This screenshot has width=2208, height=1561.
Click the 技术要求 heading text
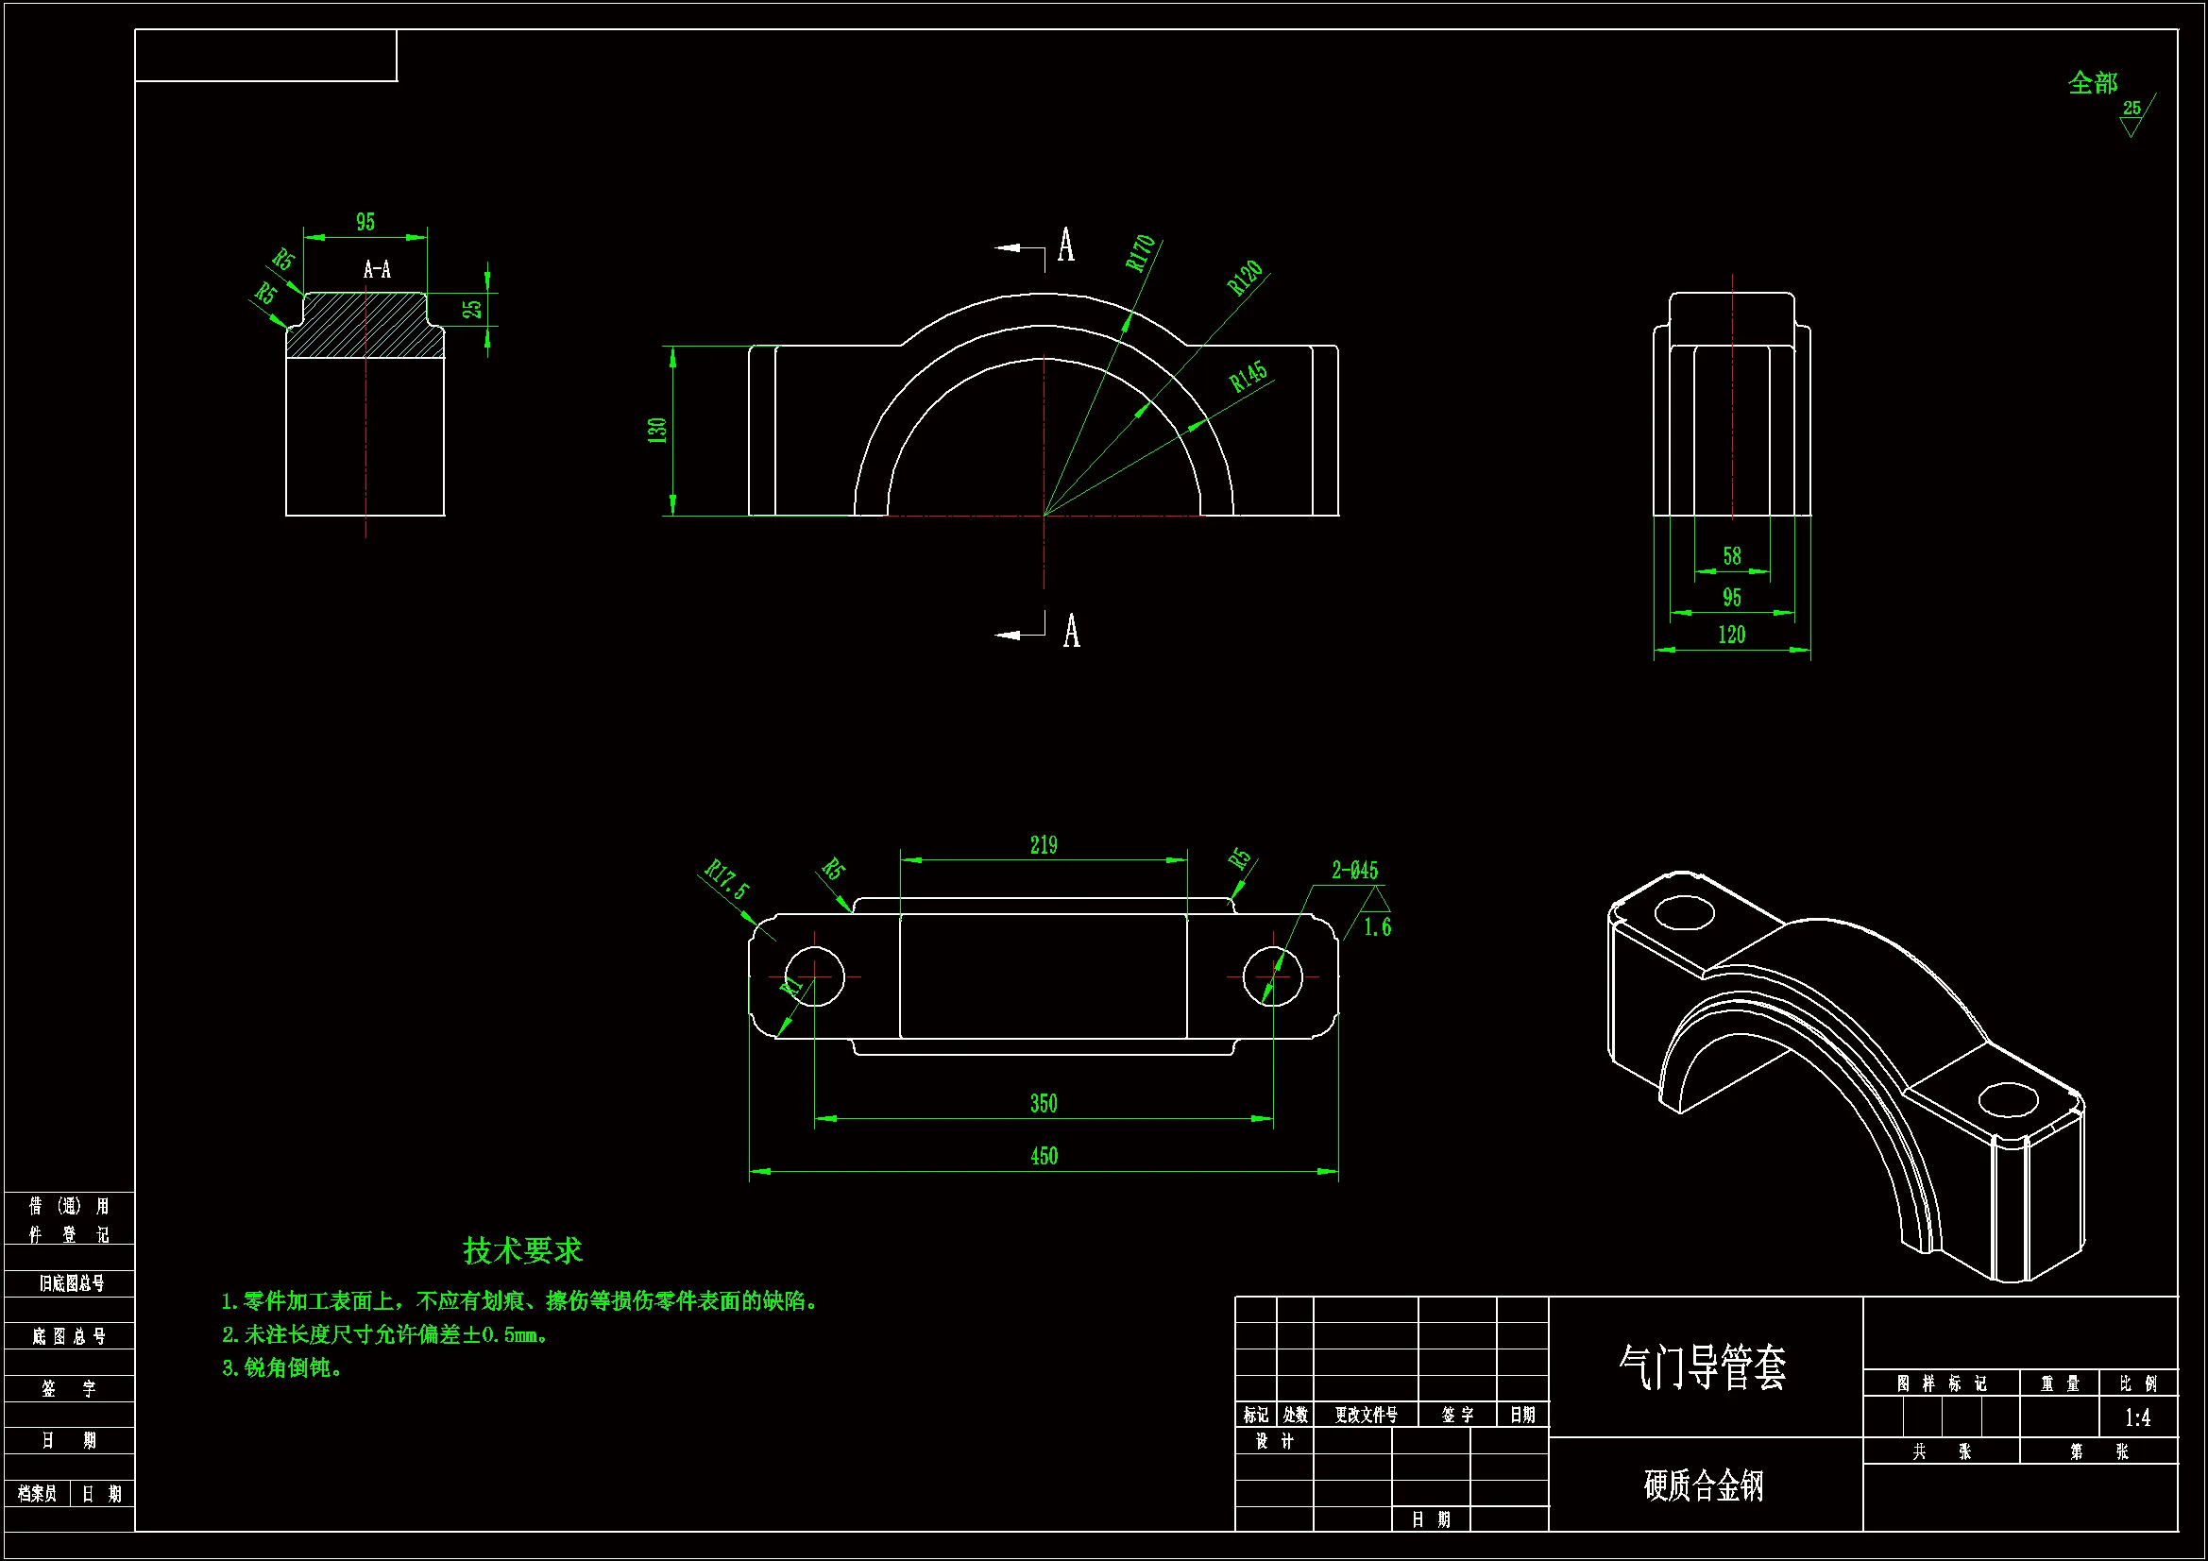(522, 1250)
